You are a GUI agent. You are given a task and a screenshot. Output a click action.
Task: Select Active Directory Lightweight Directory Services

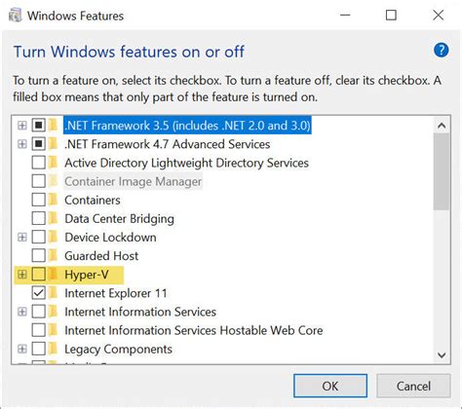click(x=186, y=163)
